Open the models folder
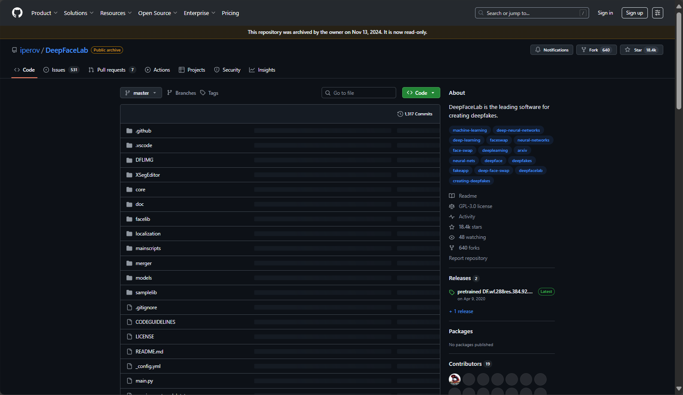This screenshot has height=395, width=683. pos(144,278)
